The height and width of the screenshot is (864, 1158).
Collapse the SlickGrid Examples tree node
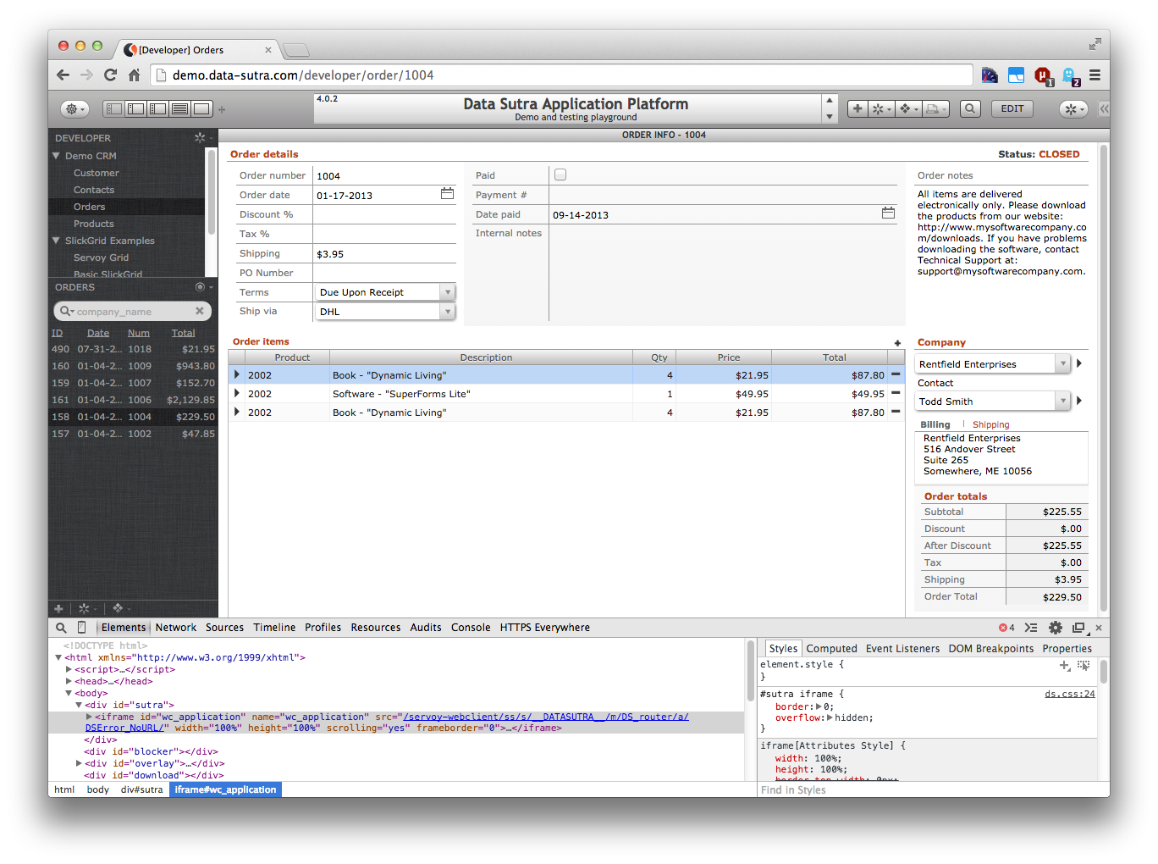click(56, 241)
